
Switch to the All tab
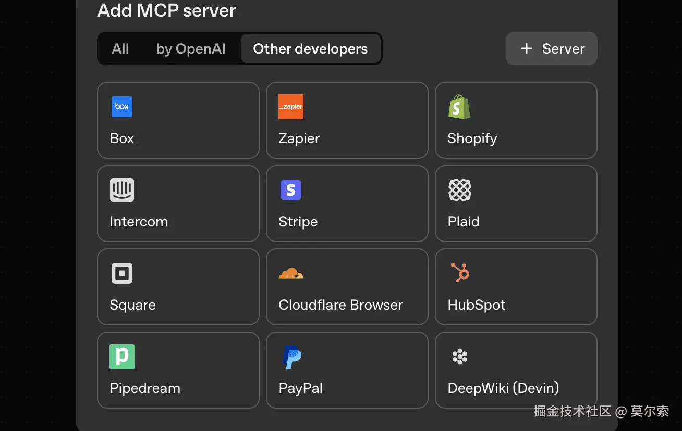(x=120, y=48)
